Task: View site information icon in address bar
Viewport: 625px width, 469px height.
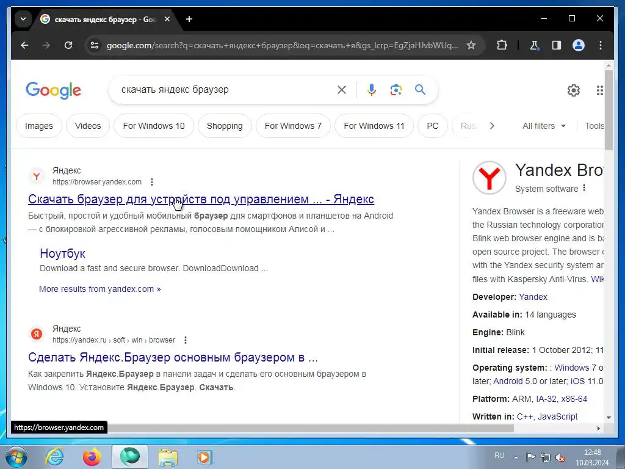Action: tap(95, 45)
